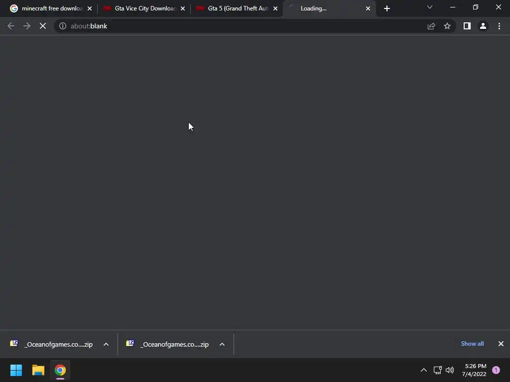Share this page icon
The height and width of the screenshot is (382, 510).
coord(431,26)
